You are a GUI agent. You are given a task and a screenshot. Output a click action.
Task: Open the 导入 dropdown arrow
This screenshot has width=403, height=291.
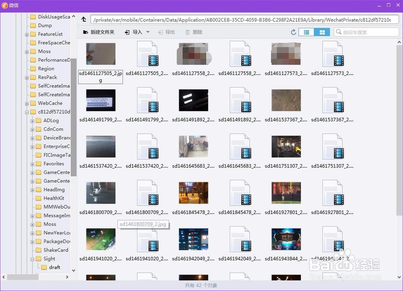pos(148,32)
